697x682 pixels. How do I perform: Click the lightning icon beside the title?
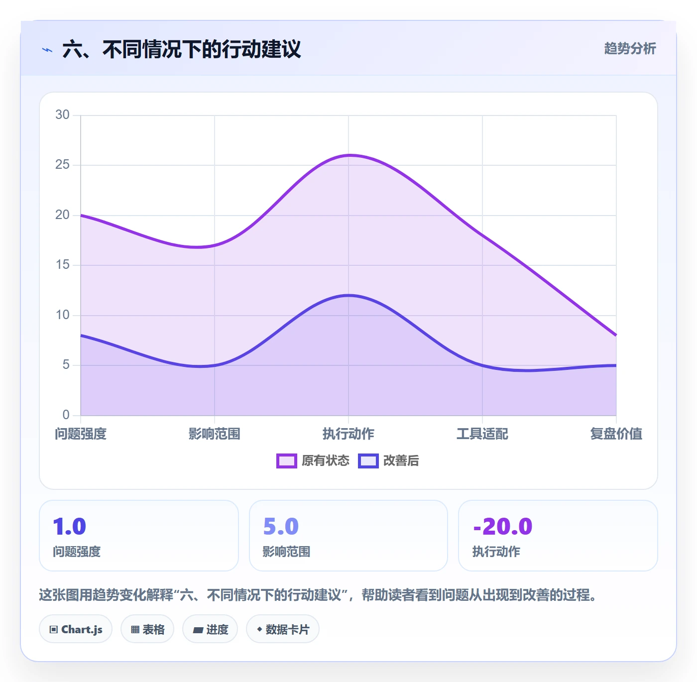pyautogui.click(x=47, y=50)
